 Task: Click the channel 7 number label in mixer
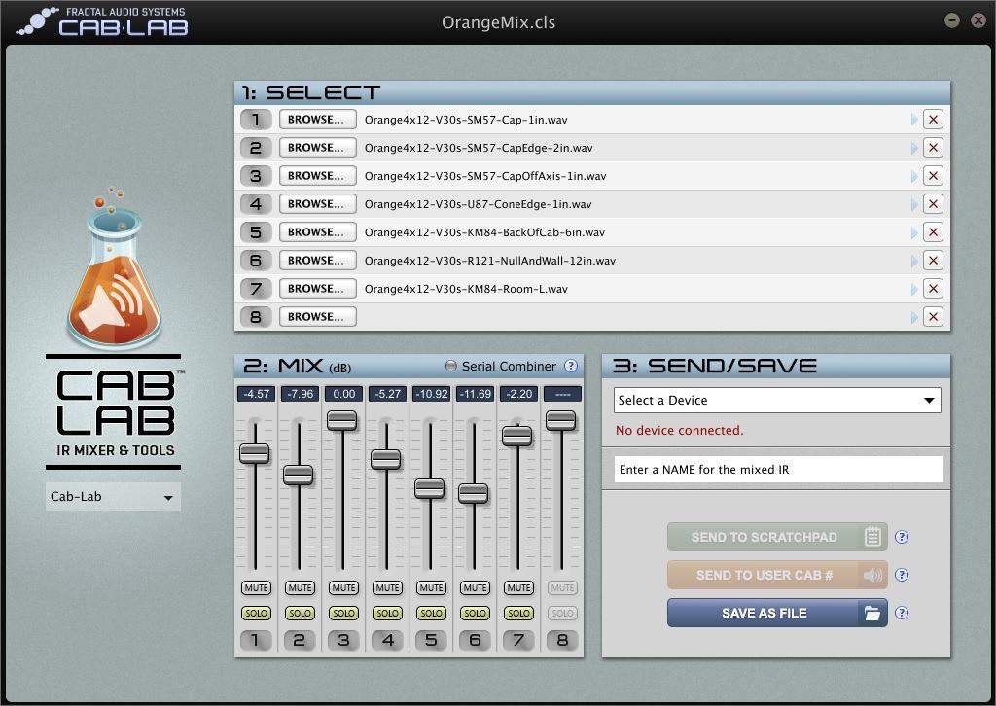(x=518, y=640)
